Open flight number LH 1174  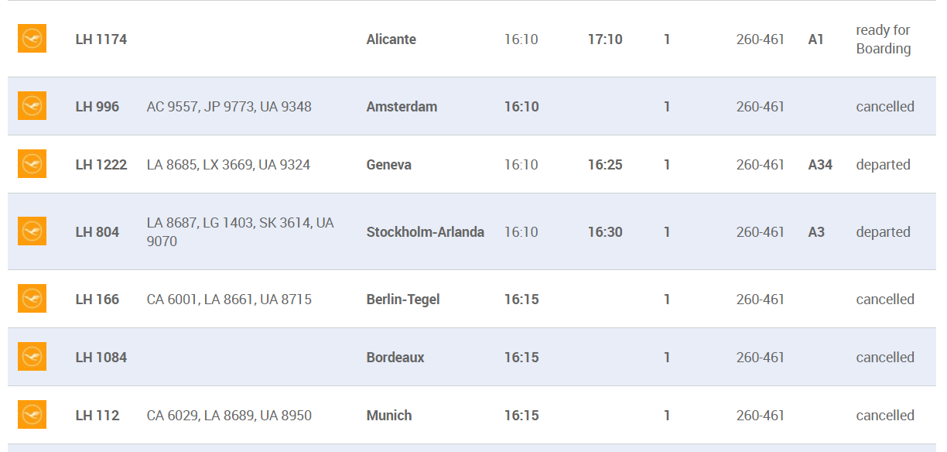pos(101,39)
